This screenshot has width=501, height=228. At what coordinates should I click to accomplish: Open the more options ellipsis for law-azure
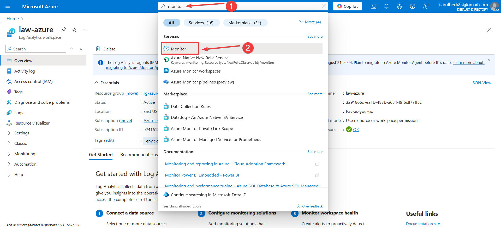click(85, 30)
